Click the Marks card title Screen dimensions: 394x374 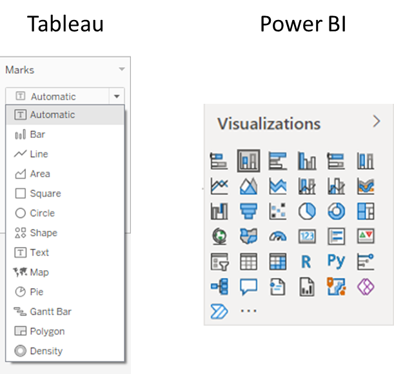coord(19,70)
